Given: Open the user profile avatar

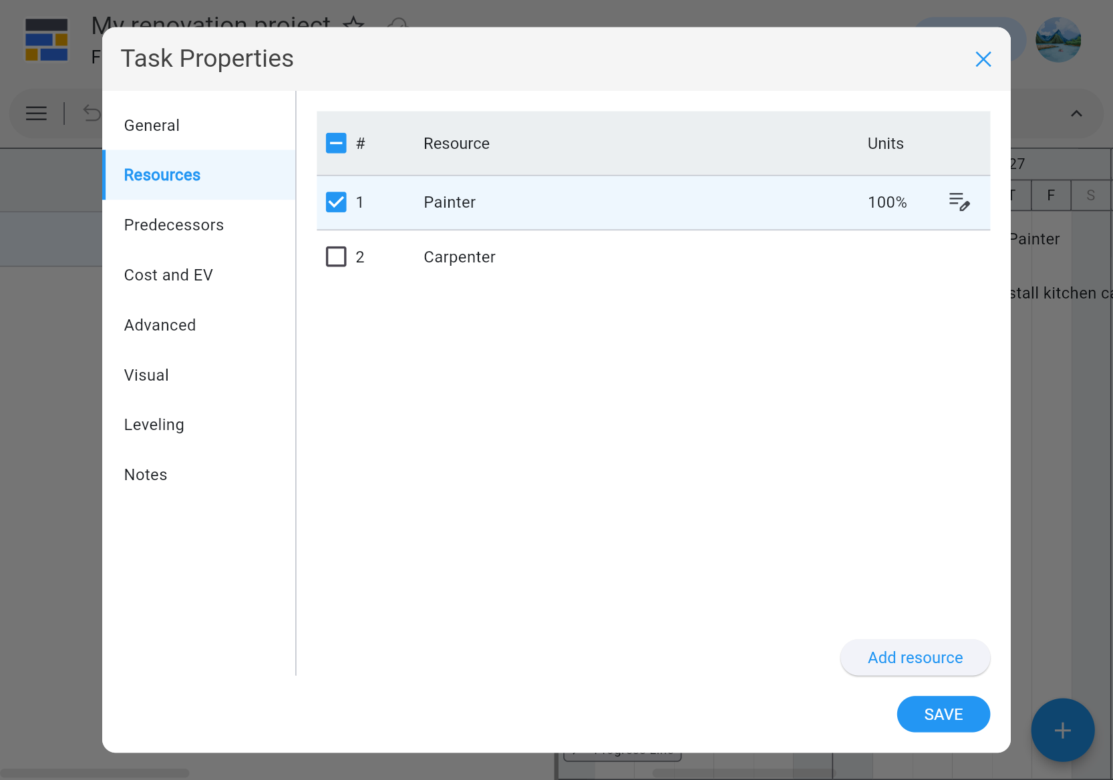Looking at the screenshot, I should 1058,40.
